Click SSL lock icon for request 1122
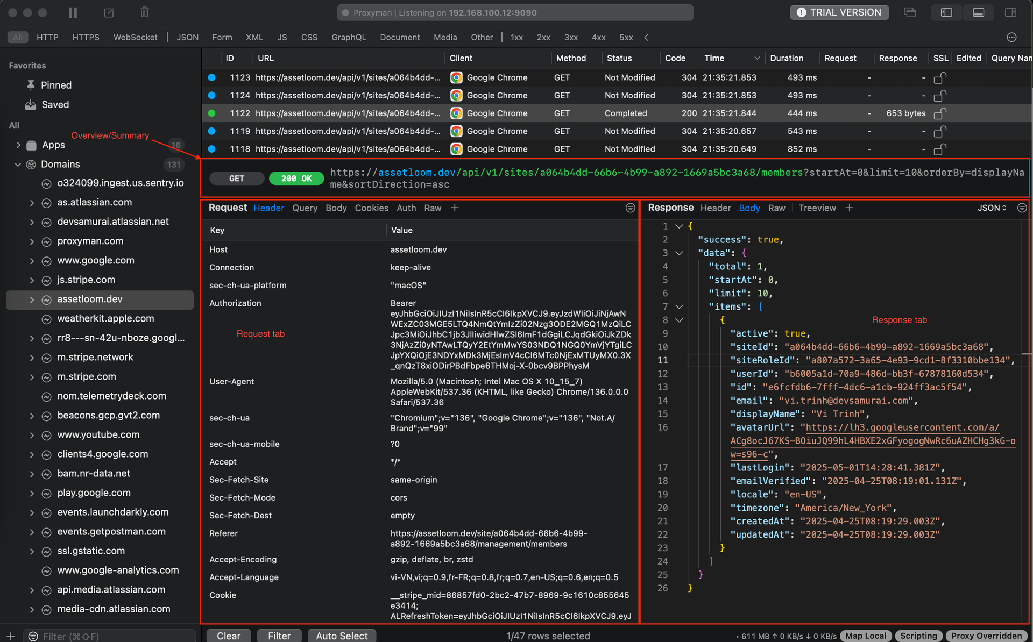Screen dimensions: 1033x642 pos(939,113)
